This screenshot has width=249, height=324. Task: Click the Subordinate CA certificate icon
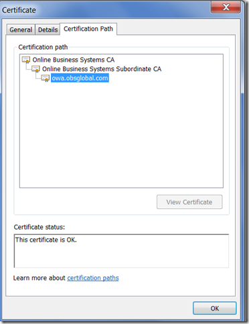click(x=36, y=69)
